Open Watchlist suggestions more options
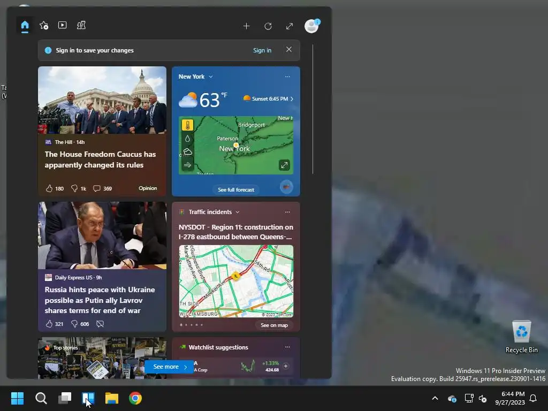Viewport: 548px width, 411px height. 287,347
